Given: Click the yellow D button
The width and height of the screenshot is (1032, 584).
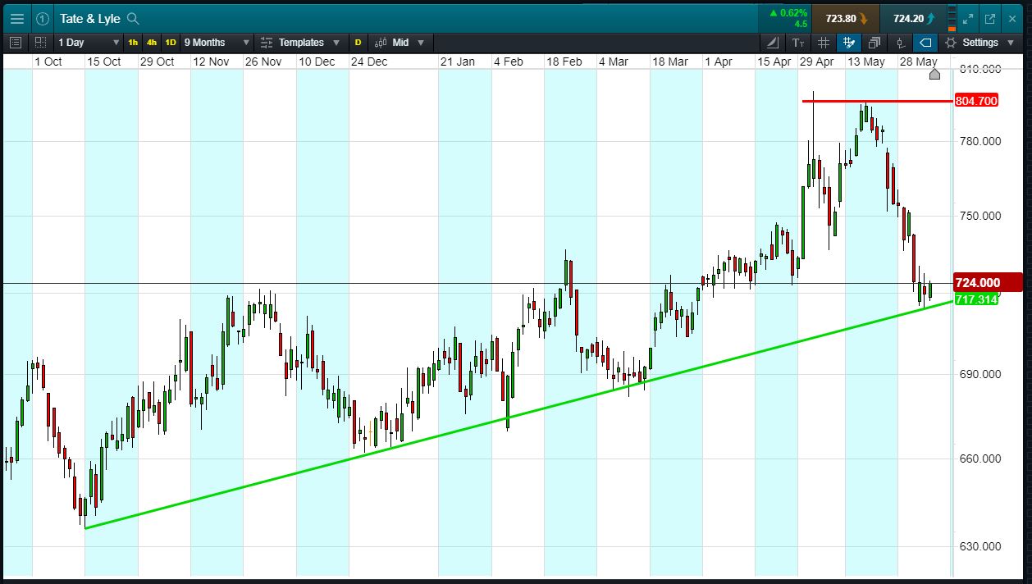Looking at the screenshot, I should (x=358, y=43).
